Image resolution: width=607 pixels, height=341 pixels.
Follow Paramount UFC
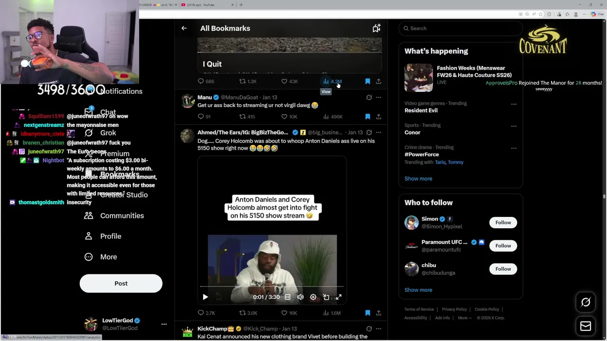point(503,246)
